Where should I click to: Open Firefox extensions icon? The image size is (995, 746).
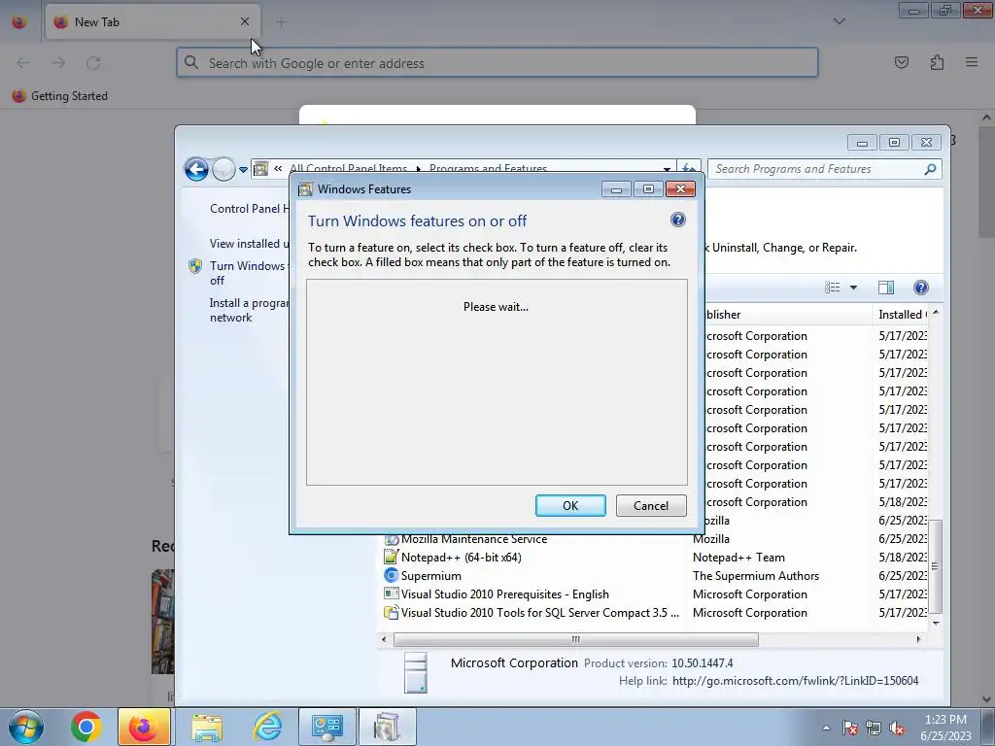[x=937, y=62]
